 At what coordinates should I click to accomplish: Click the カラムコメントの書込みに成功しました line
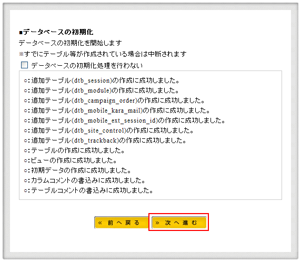(85, 180)
